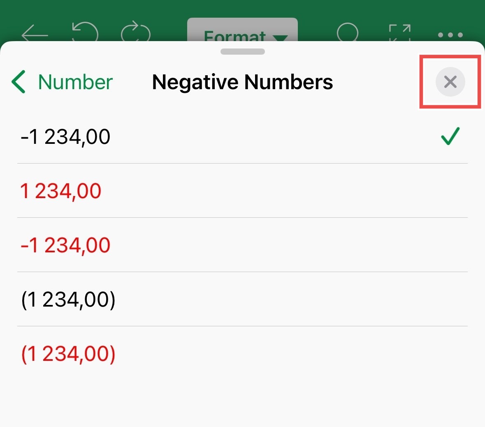The width and height of the screenshot is (485, 427).
Task: Choose the red -1 234,00 format with a minus sign
Action: [243, 245]
